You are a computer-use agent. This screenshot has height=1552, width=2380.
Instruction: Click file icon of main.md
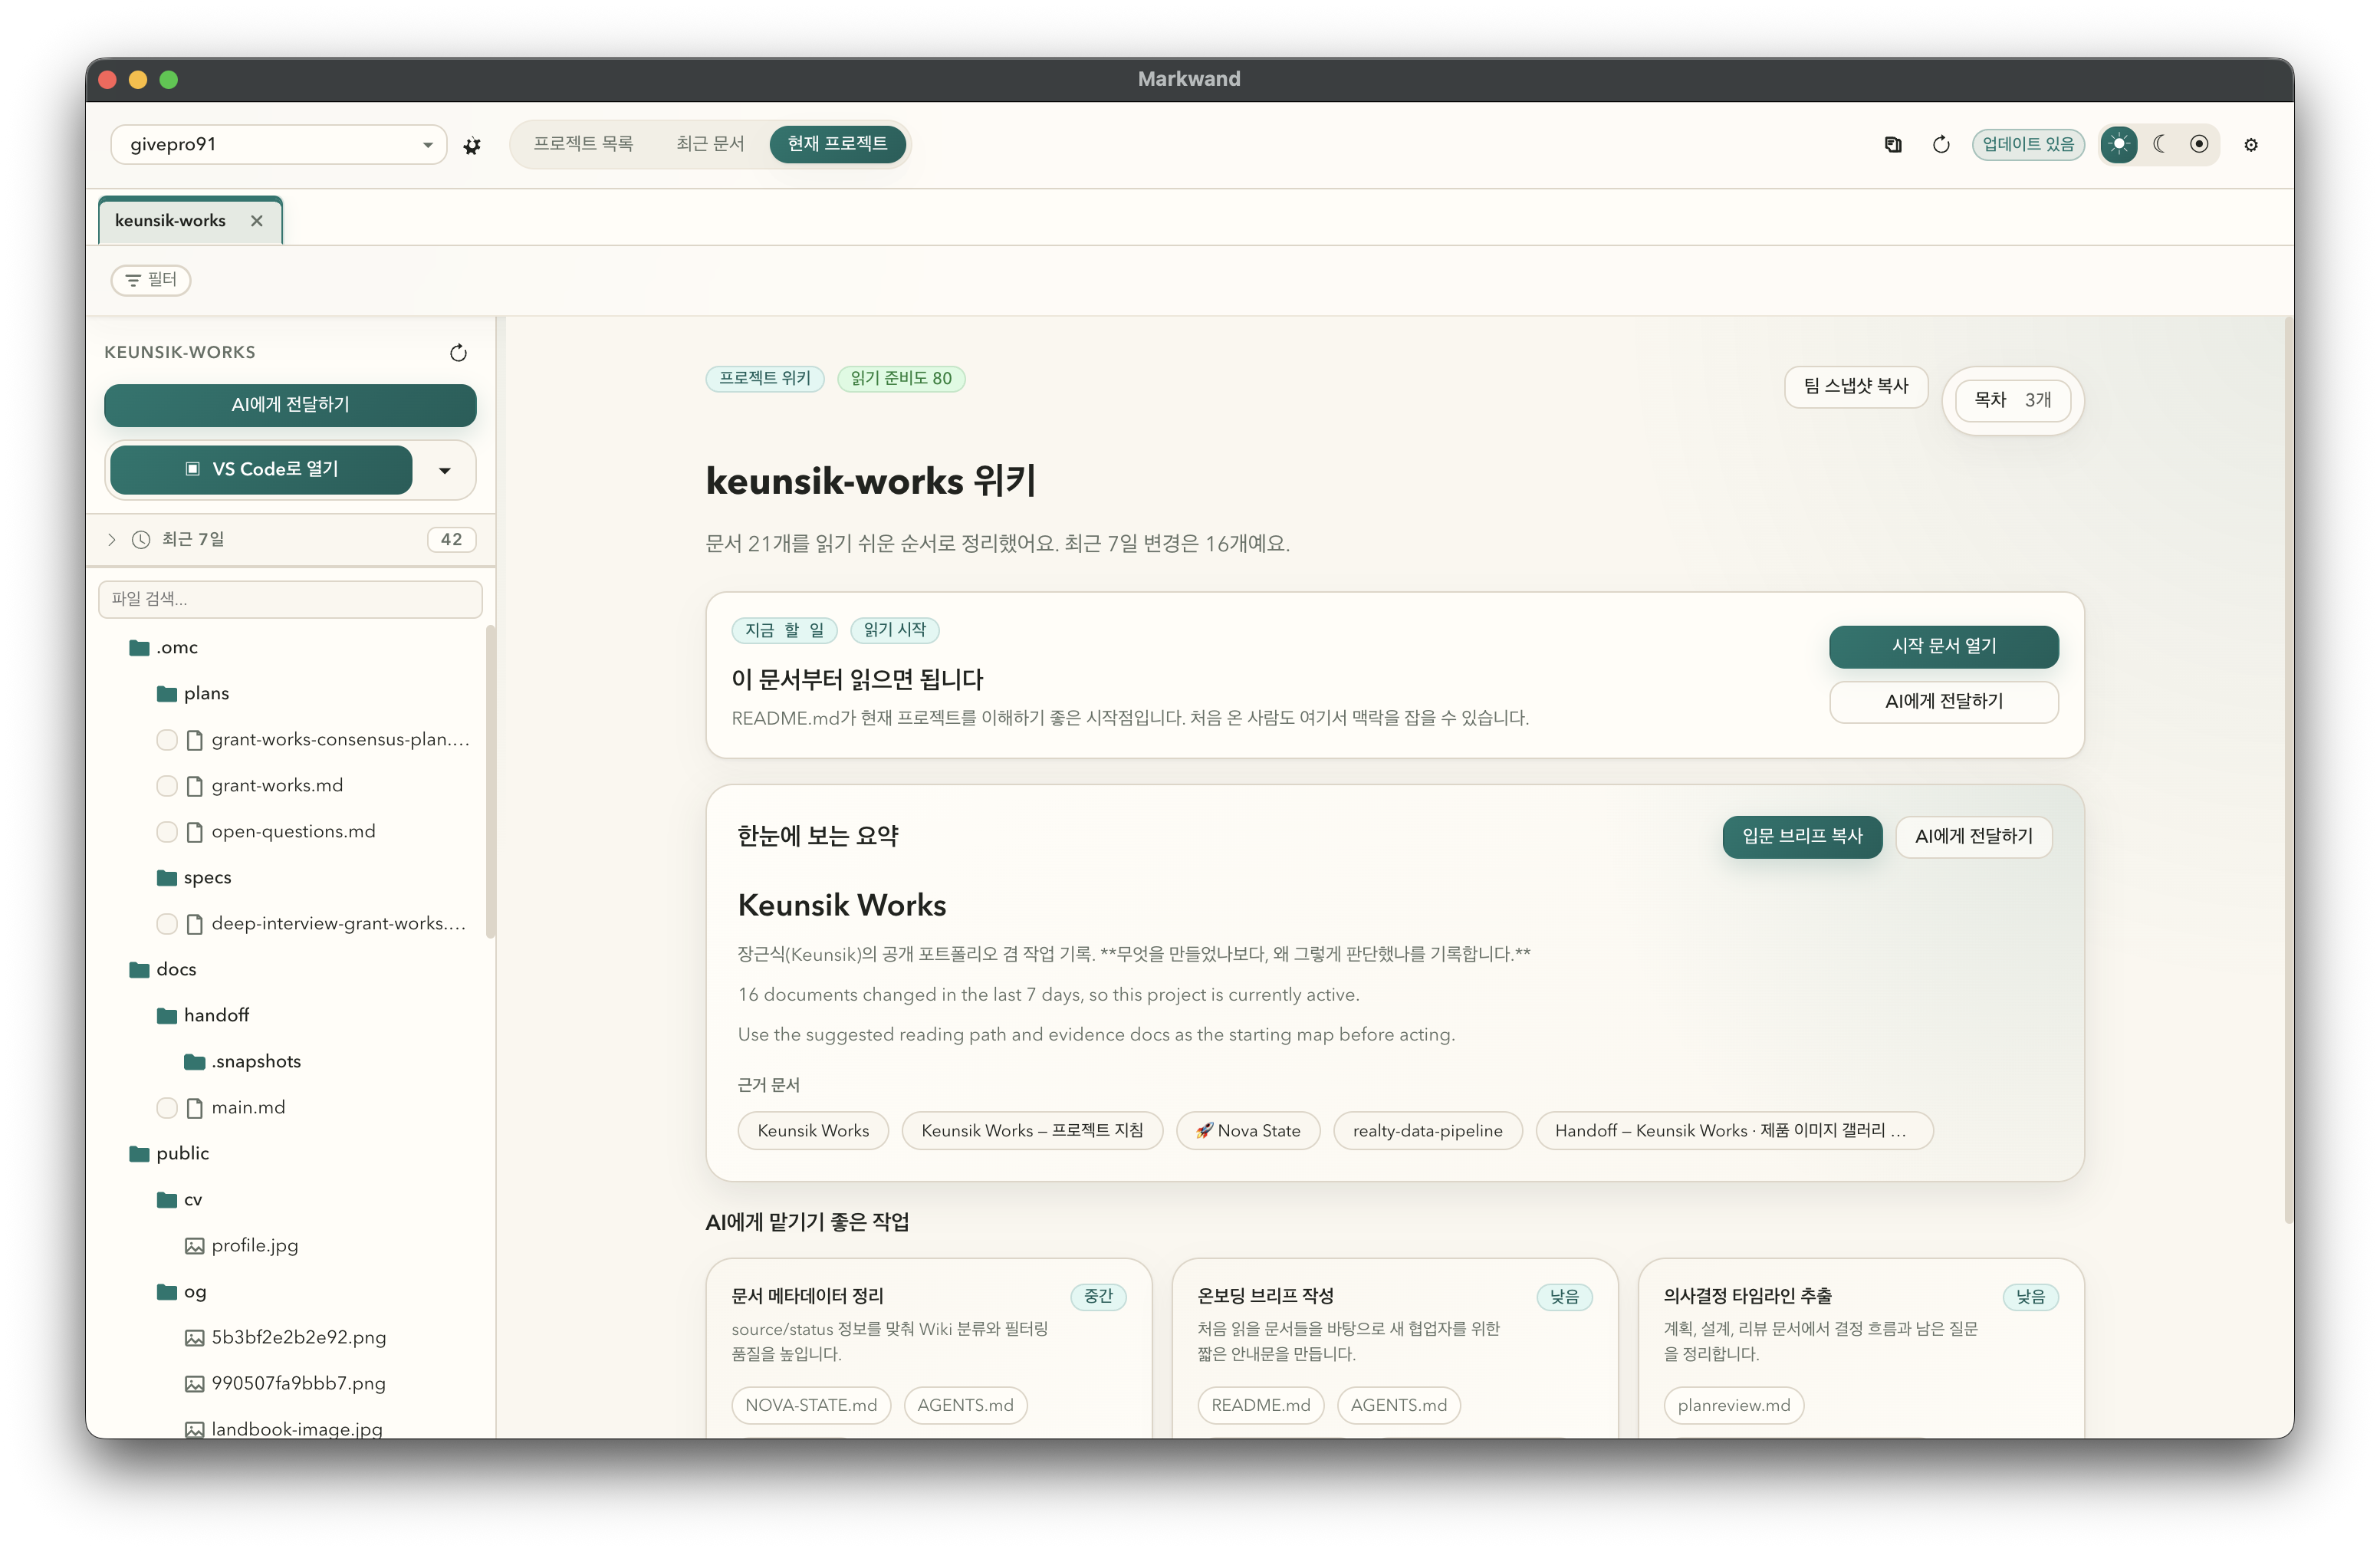(195, 1108)
